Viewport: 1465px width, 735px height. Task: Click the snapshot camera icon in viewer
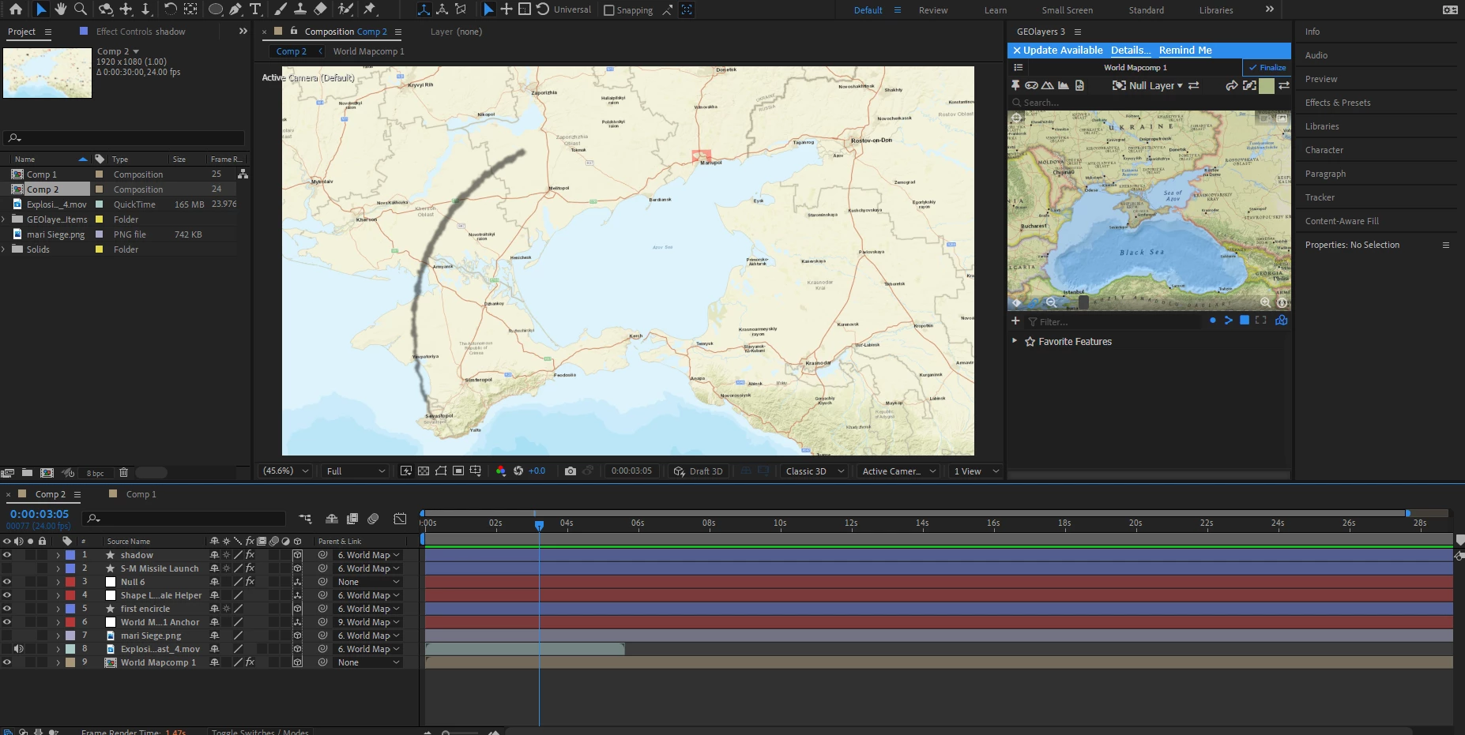click(570, 471)
